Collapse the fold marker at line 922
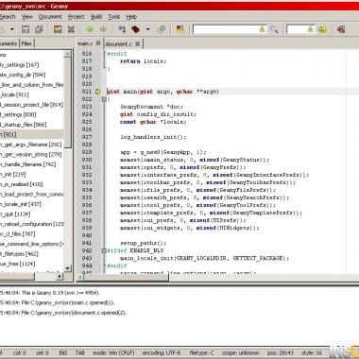Image resolution: width=359 pixels, height=359 pixels. (104, 99)
